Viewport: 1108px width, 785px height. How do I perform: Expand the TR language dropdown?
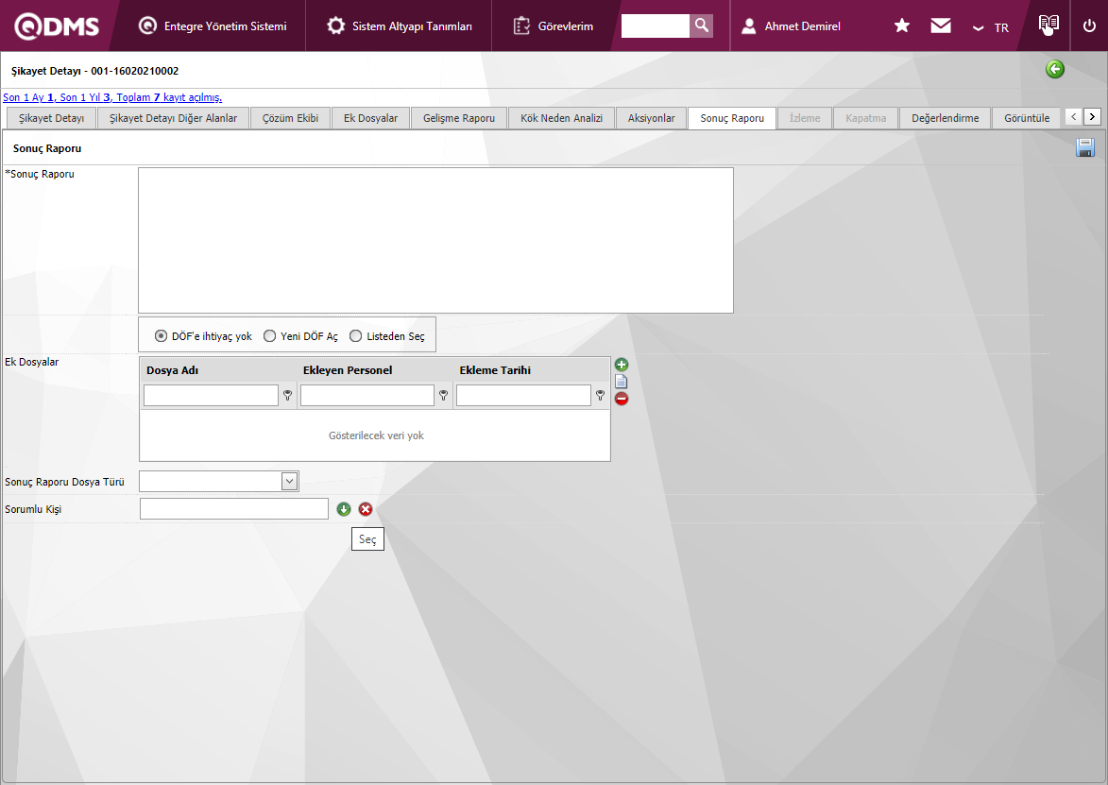[990, 27]
